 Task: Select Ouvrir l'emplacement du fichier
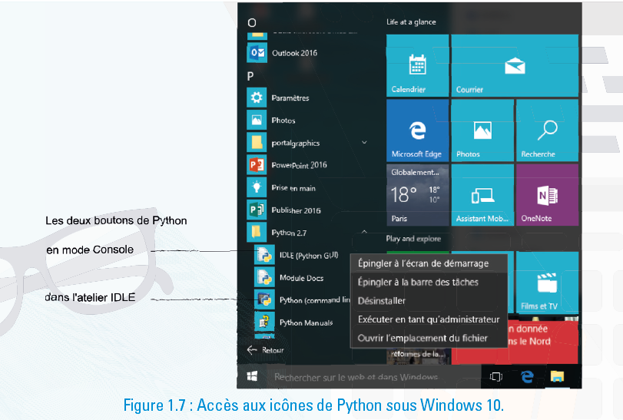(x=429, y=338)
